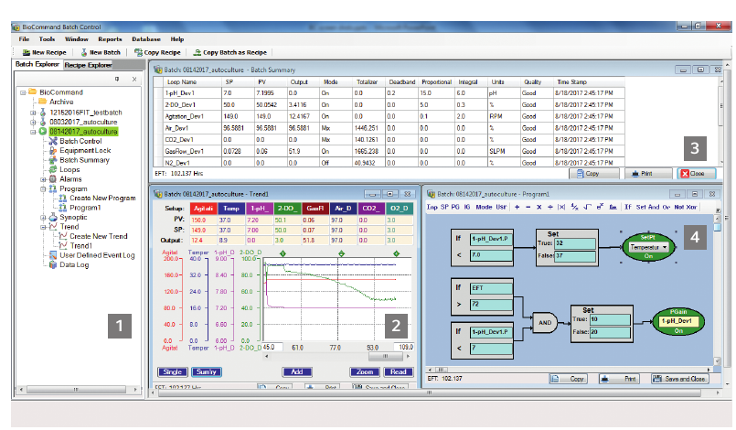Expand the 12152016FIT_testbatch node

point(33,113)
